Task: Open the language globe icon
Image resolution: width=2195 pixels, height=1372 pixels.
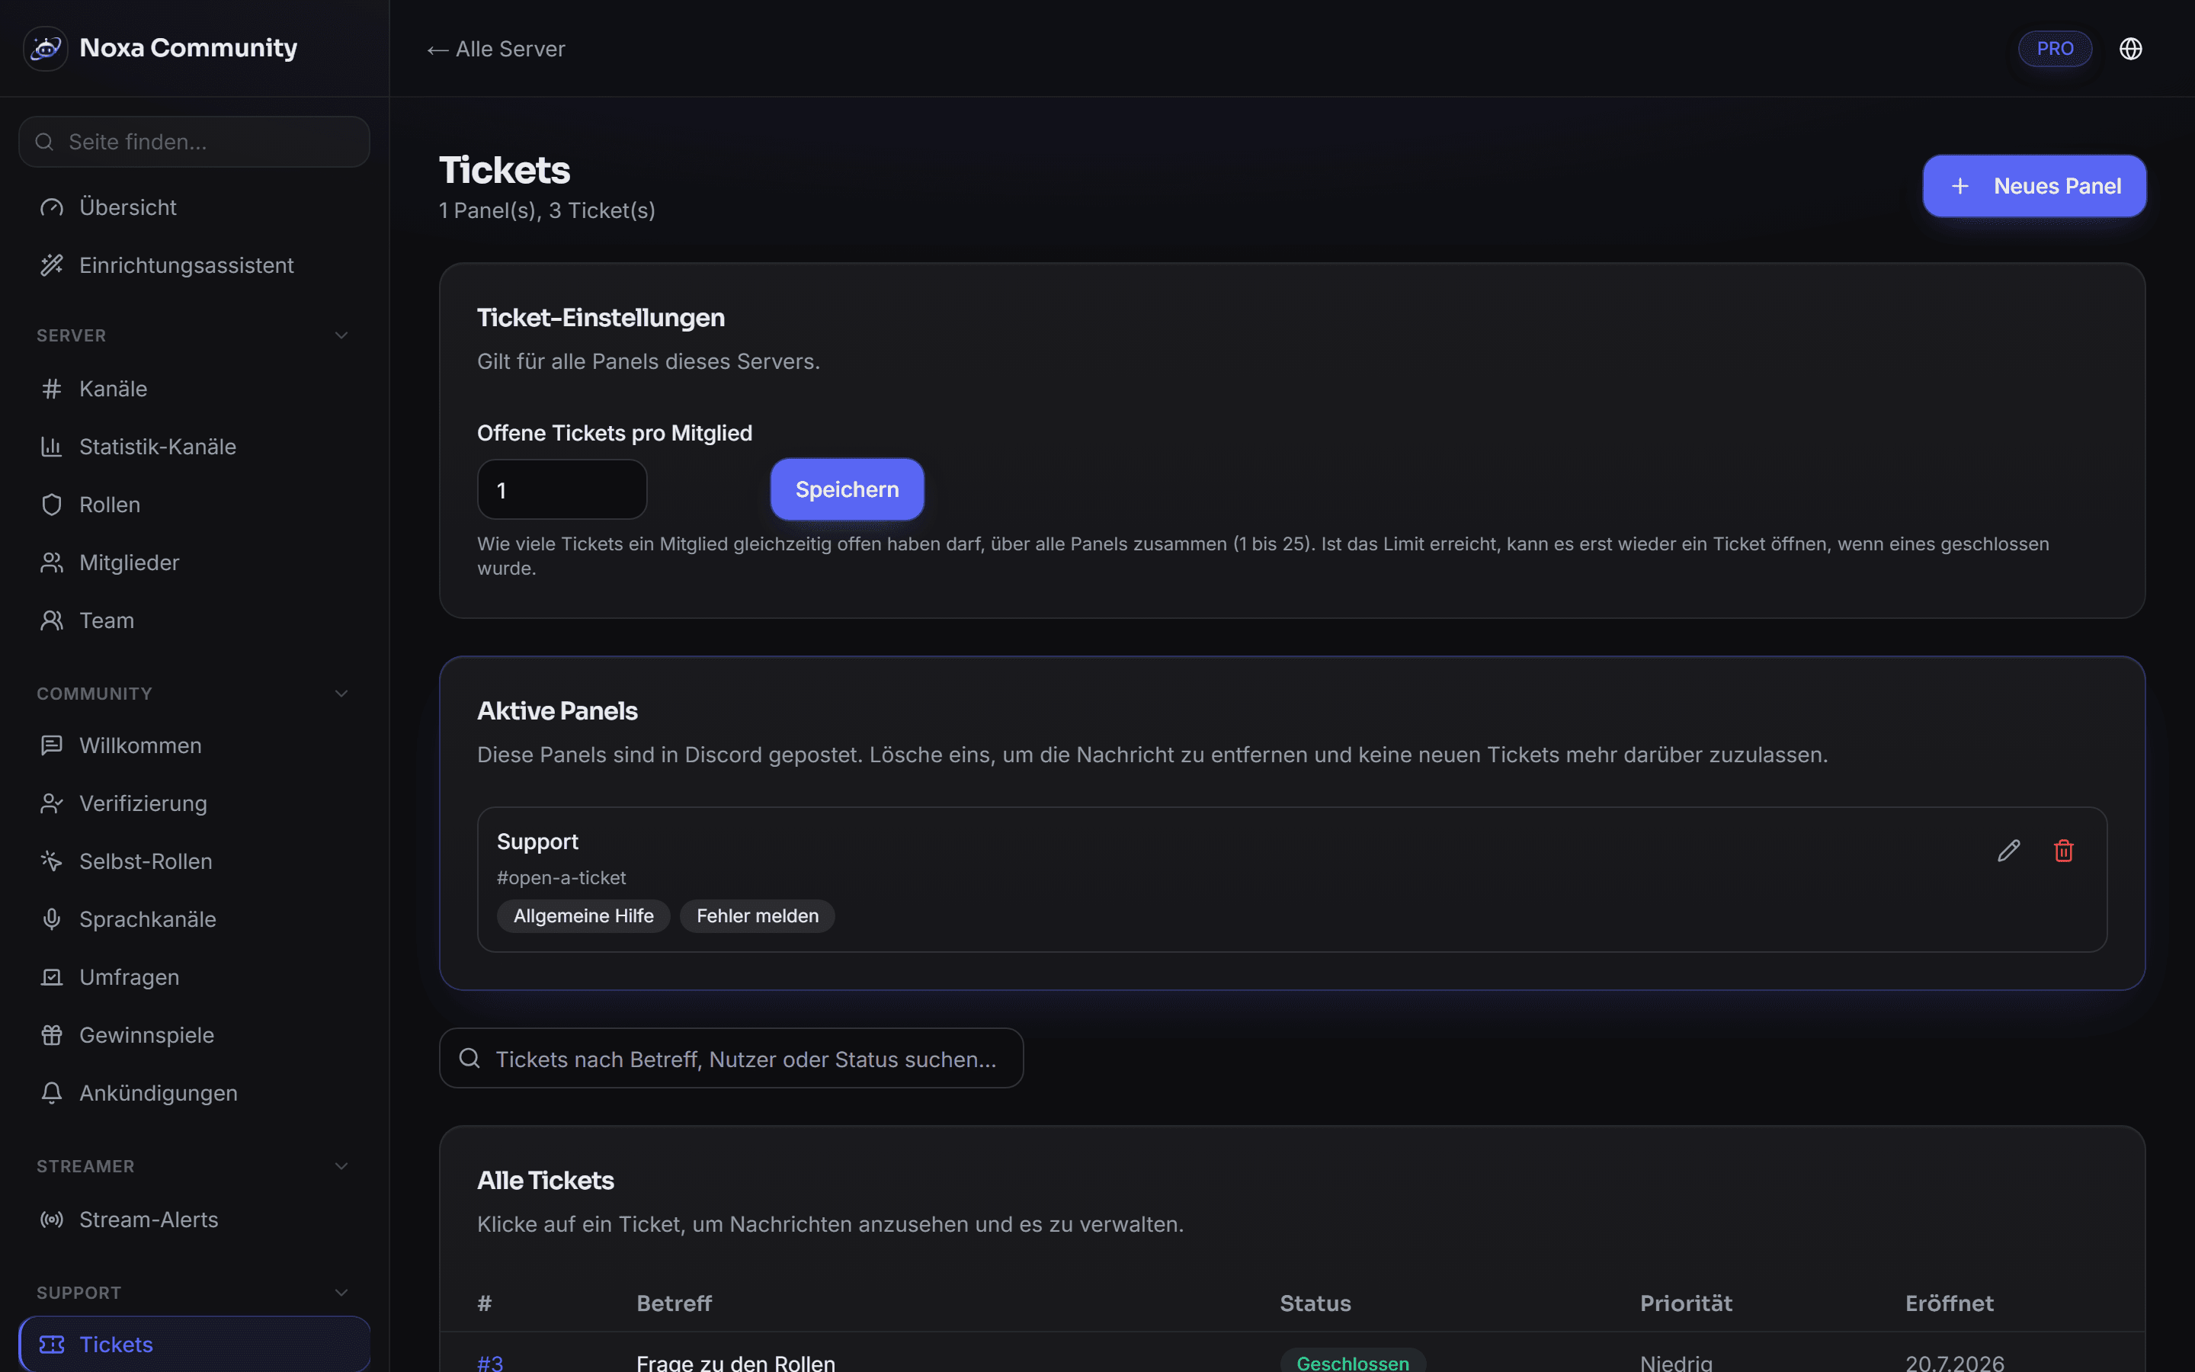Action: pyautogui.click(x=2131, y=49)
